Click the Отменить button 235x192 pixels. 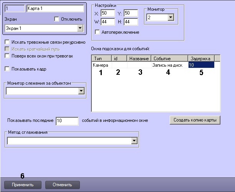tap(63, 185)
